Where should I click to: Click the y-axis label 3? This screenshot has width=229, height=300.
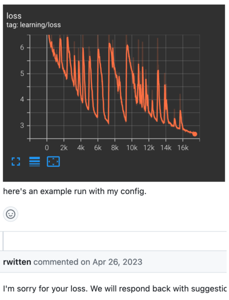point(22,125)
